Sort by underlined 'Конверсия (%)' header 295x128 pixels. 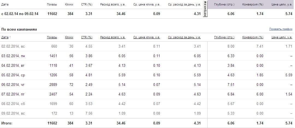253,37
